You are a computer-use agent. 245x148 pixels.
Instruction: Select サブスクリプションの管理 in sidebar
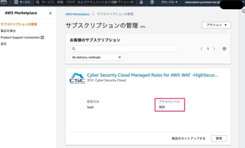pos(19,24)
